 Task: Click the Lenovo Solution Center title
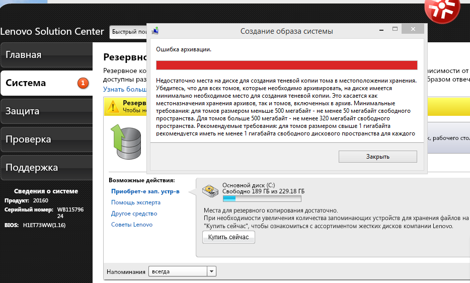click(x=52, y=32)
